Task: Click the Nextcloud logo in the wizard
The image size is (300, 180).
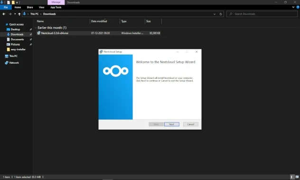Action: point(115,71)
